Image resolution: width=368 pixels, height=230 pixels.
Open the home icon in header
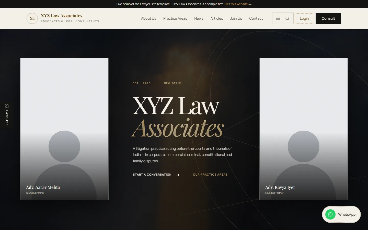click(x=278, y=18)
